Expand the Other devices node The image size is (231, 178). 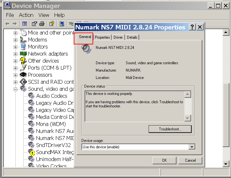click(15, 61)
